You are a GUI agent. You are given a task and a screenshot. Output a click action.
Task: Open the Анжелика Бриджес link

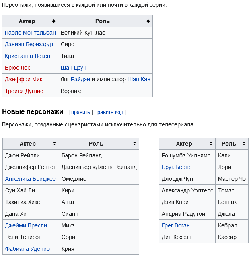coord(30,179)
